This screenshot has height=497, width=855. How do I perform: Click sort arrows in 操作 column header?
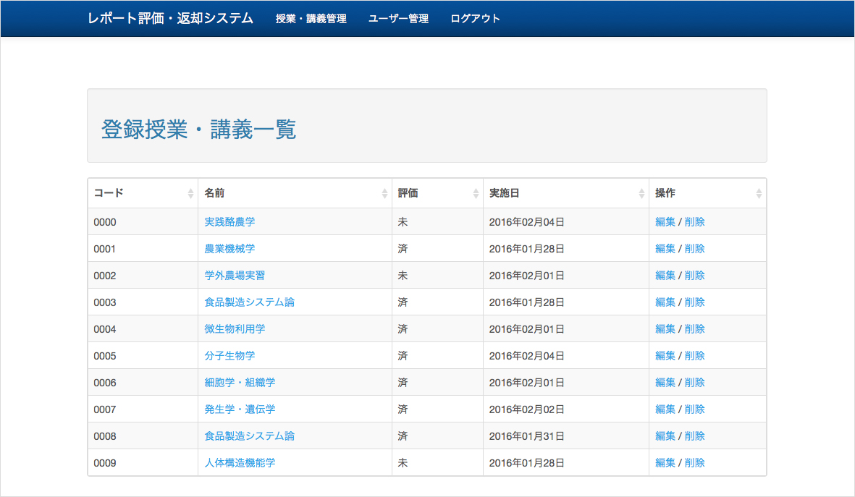click(x=759, y=193)
